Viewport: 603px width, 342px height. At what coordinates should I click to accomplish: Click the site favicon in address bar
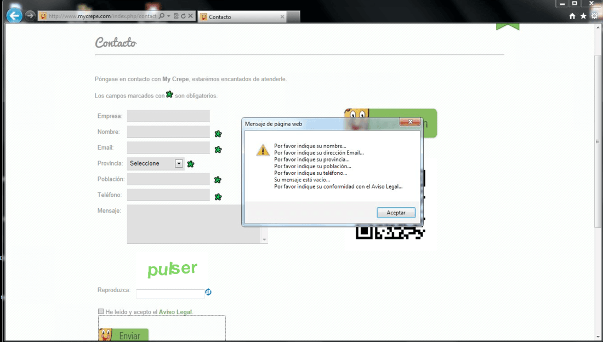tap(43, 16)
